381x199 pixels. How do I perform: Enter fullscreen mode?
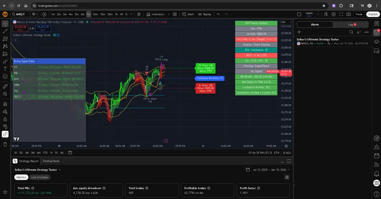(341, 14)
